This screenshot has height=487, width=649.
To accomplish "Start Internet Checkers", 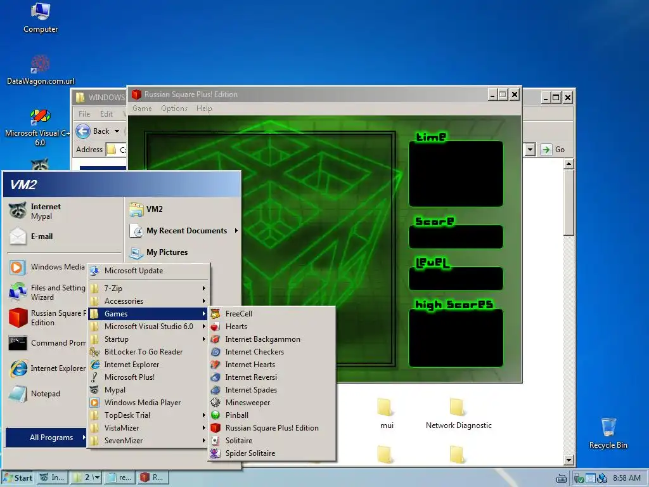I will tap(271, 352).
